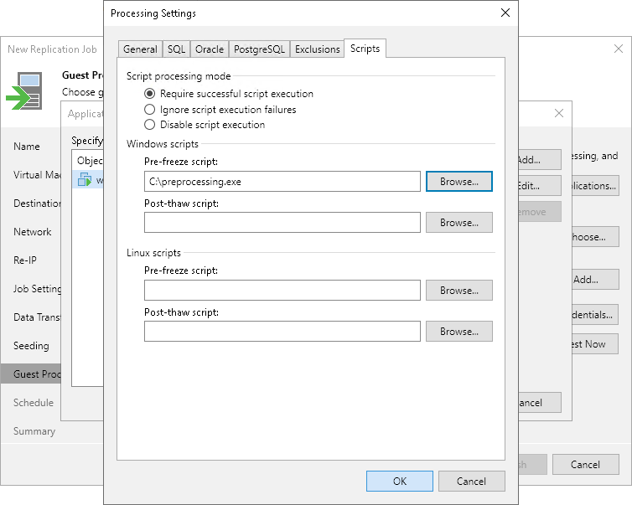Go to Schedule wizard step

(x=33, y=403)
